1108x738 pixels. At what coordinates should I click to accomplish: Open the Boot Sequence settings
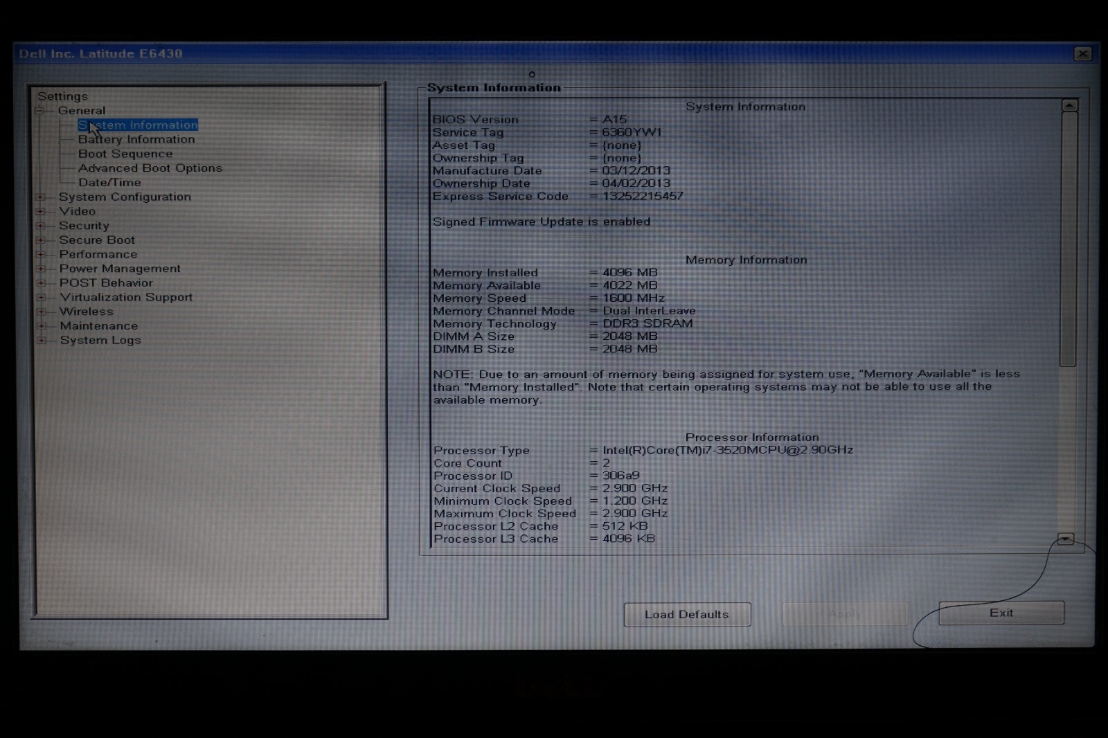[125, 154]
